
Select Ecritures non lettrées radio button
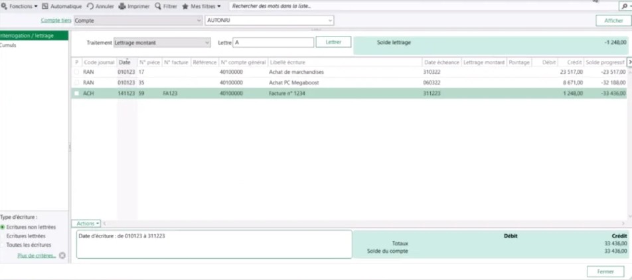(3, 228)
